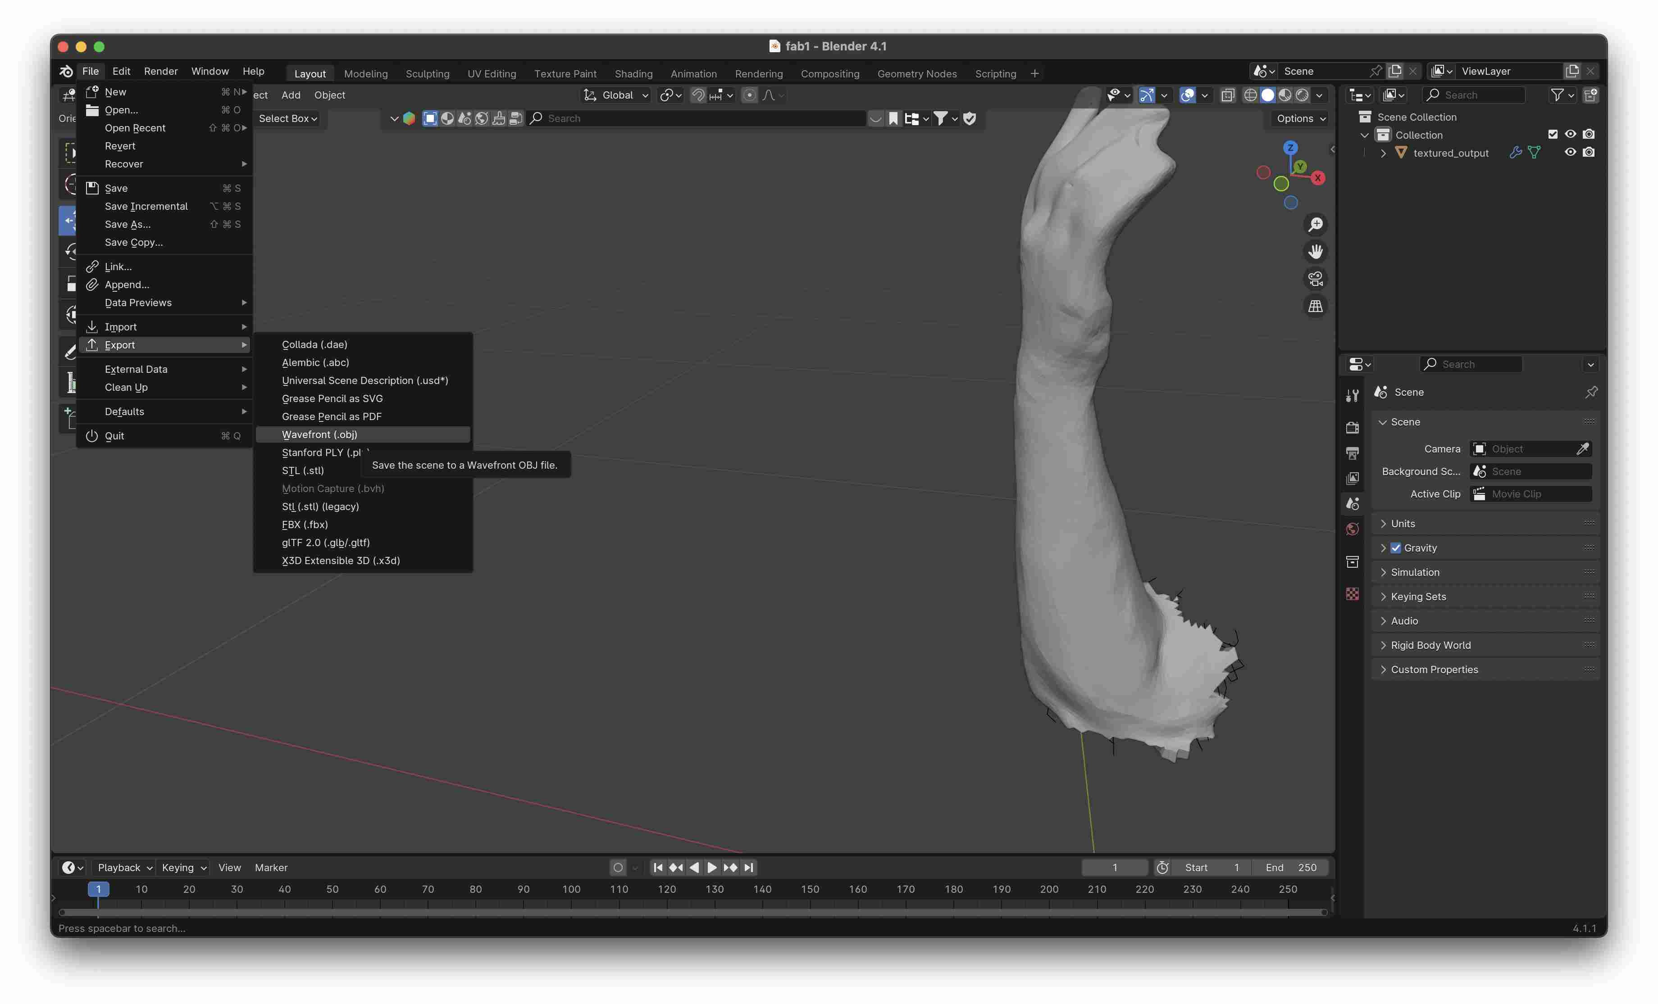The image size is (1658, 1004).
Task: Switch perspective/orthographic grid icon in viewport
Action: coord(1316,306)
